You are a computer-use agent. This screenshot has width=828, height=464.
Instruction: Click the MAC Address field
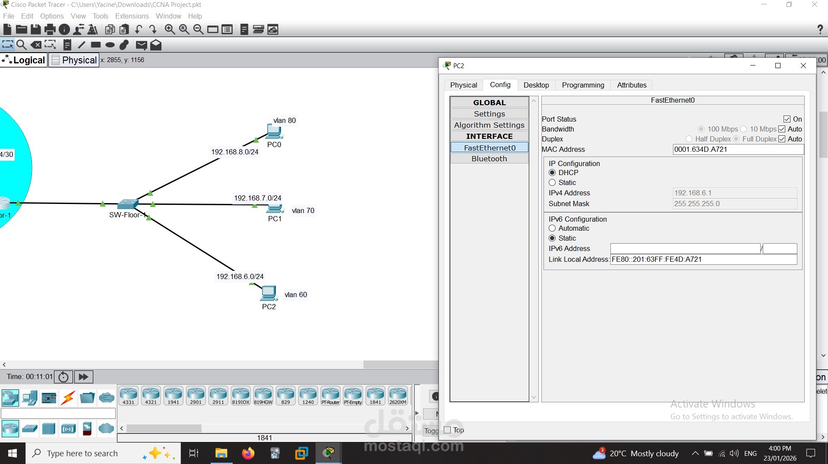738,149
